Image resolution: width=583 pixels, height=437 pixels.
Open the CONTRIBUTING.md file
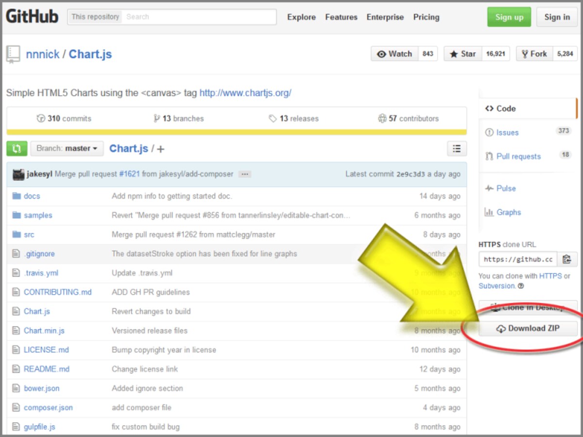[58, 292]
